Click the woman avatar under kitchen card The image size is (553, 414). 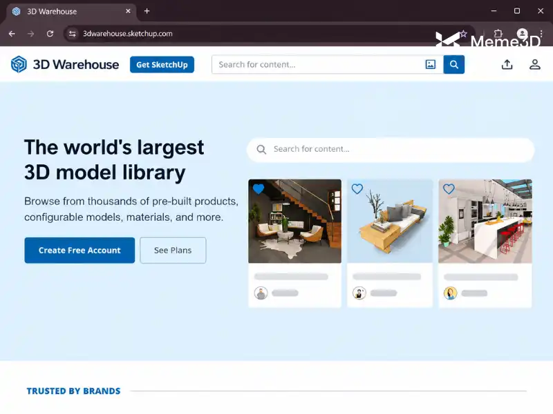(x=451, y=293)
